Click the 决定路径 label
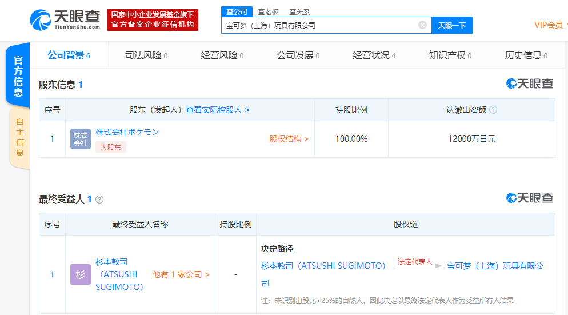Viewport: 568px width, 315px height. [277, 249]
